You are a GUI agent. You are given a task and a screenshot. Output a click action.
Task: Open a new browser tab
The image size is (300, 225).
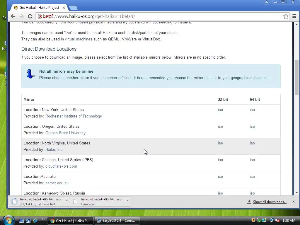click(73, 8)
